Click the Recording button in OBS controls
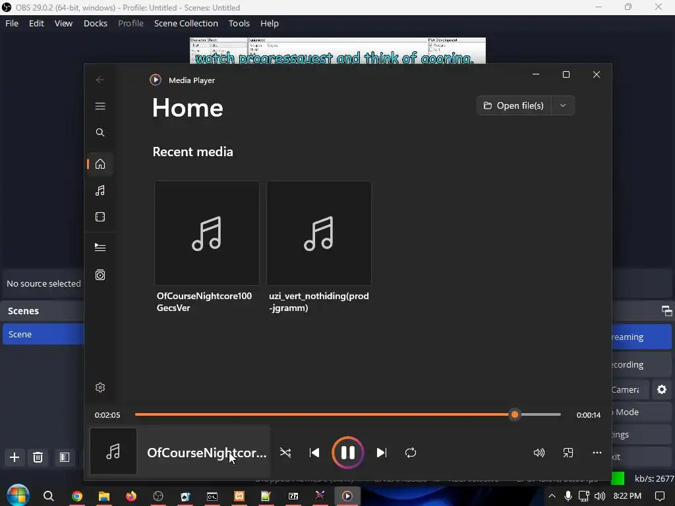The width and height of the screenshot is (675, 506). coord(641,364)
